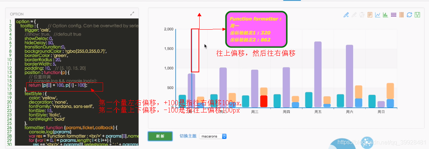Click code line "showDelay: 0,"

(38, 38)
